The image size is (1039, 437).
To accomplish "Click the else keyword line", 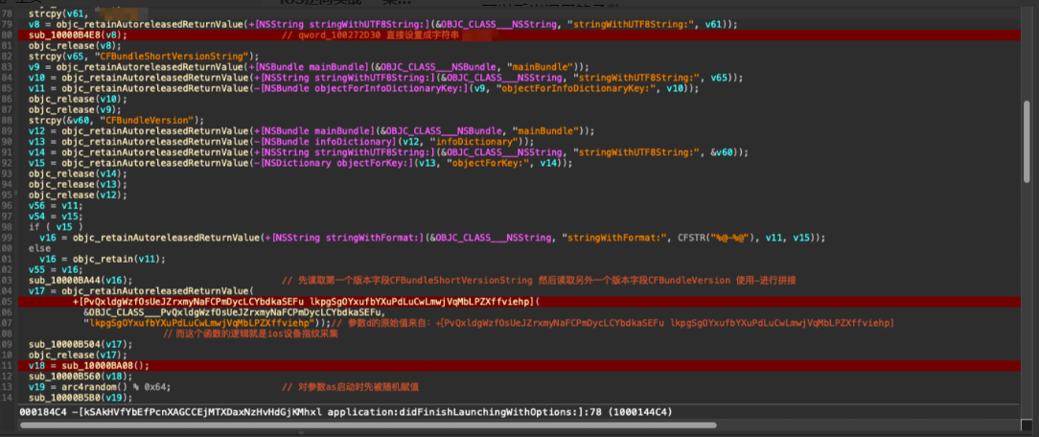I will [x=39, y=248].
